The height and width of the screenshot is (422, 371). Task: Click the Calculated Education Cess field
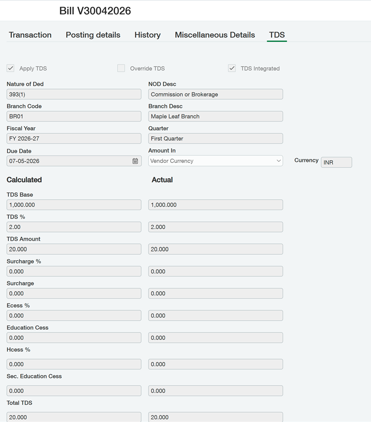[x=74, y=337]
